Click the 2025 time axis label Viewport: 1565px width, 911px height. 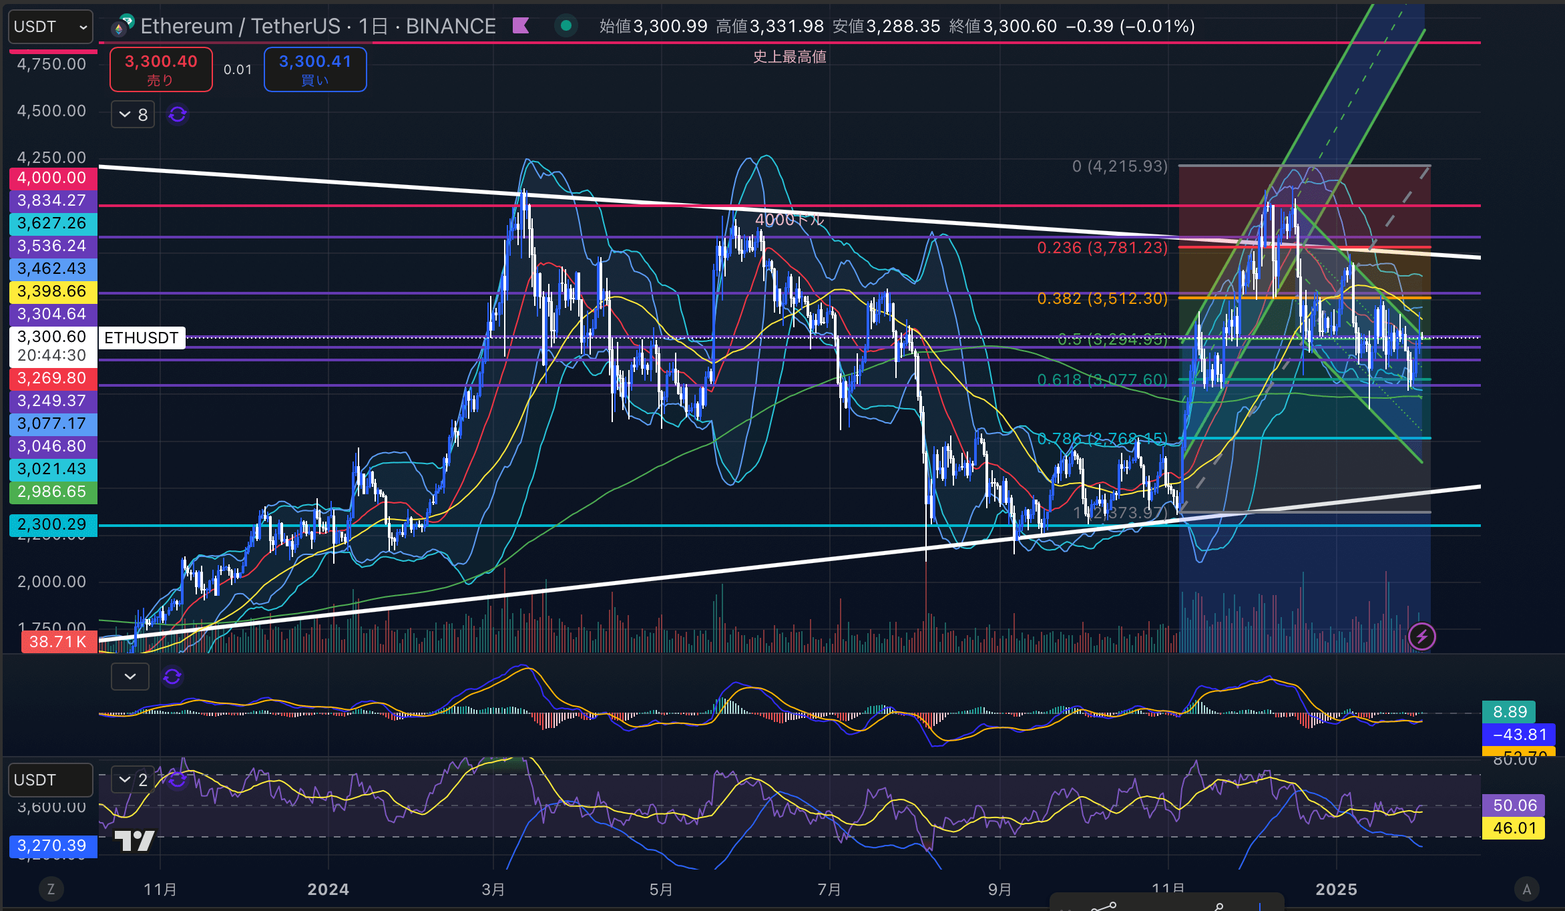click(x=1336, y=890)
